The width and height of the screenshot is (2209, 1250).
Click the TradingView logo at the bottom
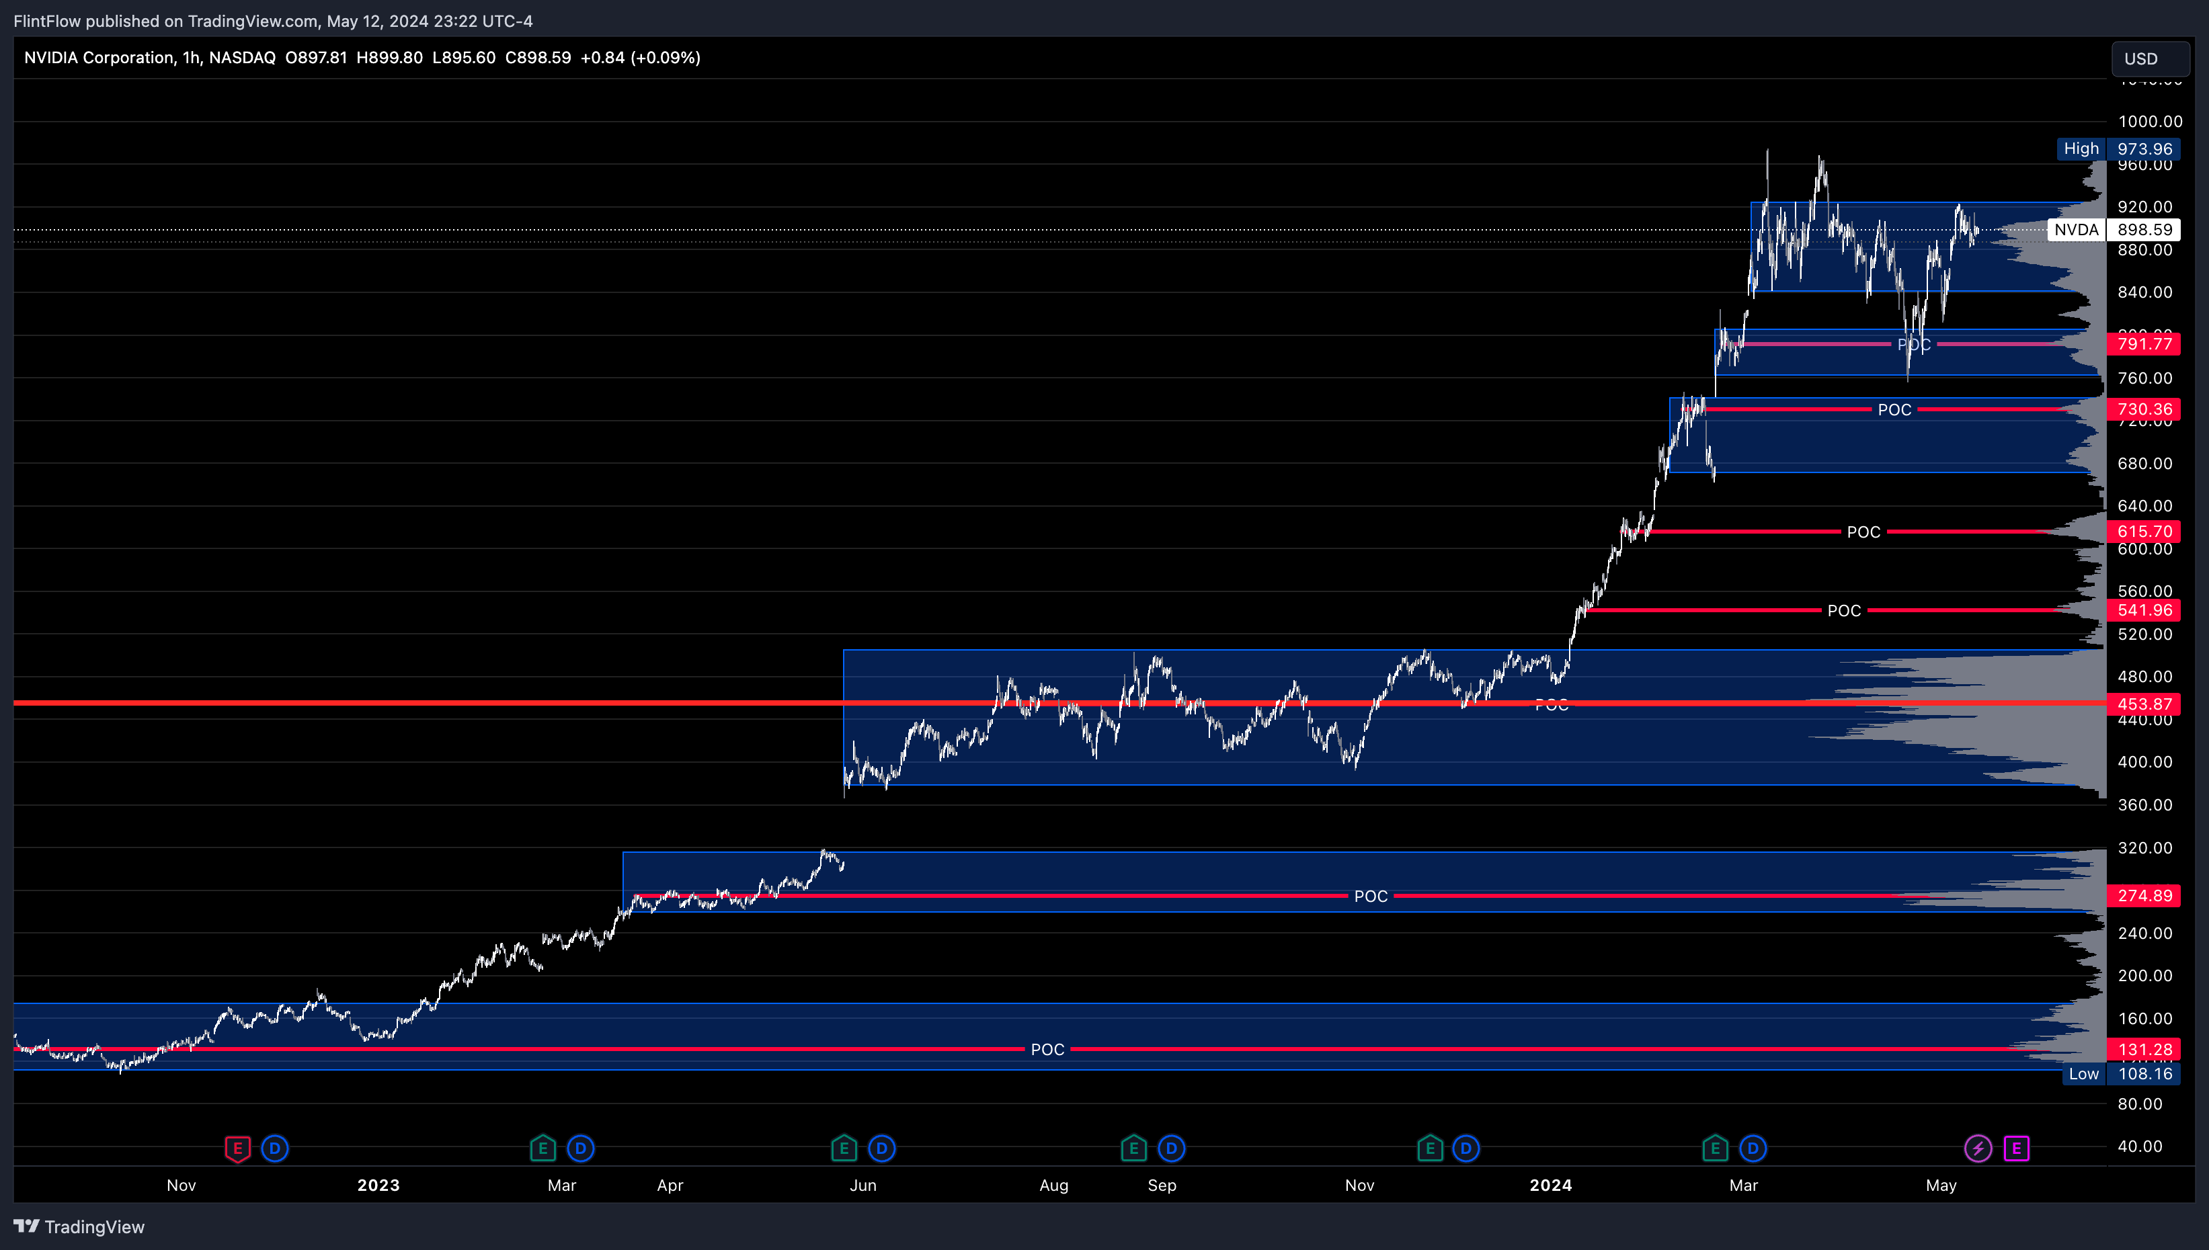click(27, 1226)
